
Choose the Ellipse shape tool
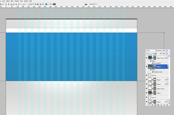tap(16, 4)
